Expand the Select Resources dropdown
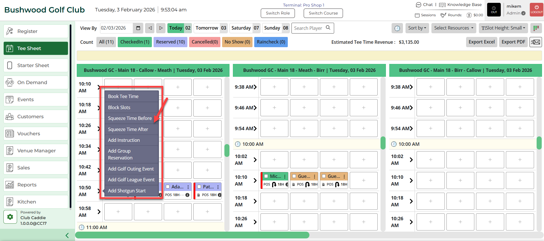This screenshot has width=544, height=241. point(454,28)
